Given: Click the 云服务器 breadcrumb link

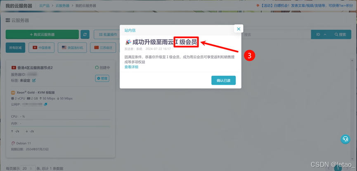Looking at the screenshot, I should coord(62,5).
